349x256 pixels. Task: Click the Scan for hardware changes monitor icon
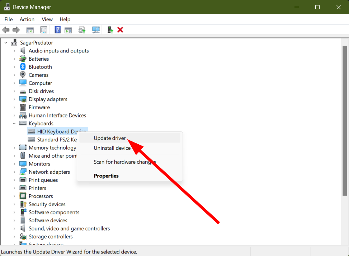96,30
